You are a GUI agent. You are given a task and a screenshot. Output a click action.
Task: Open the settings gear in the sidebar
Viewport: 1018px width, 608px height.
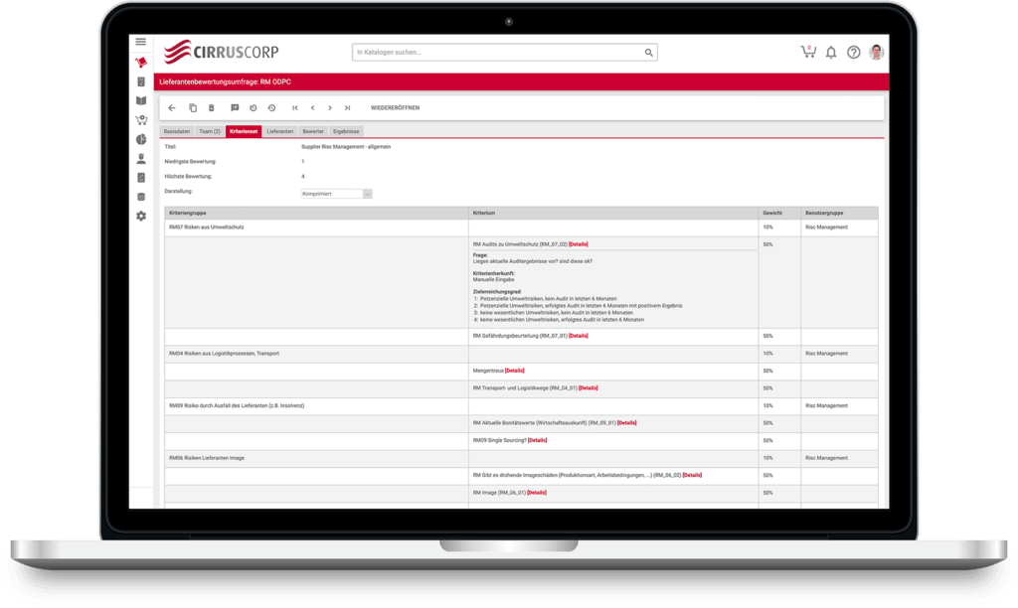tap(140, 216)
